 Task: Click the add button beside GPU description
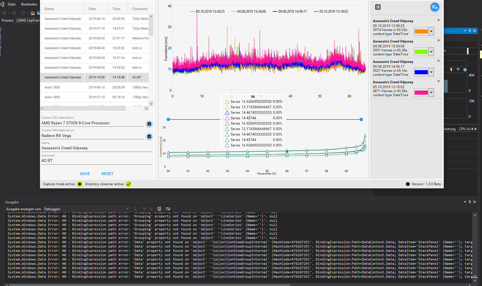(x=149, y=136)
